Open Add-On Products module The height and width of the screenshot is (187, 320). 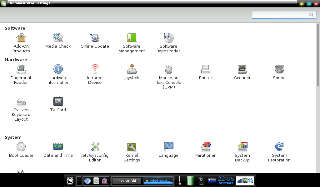coord(21,38)
